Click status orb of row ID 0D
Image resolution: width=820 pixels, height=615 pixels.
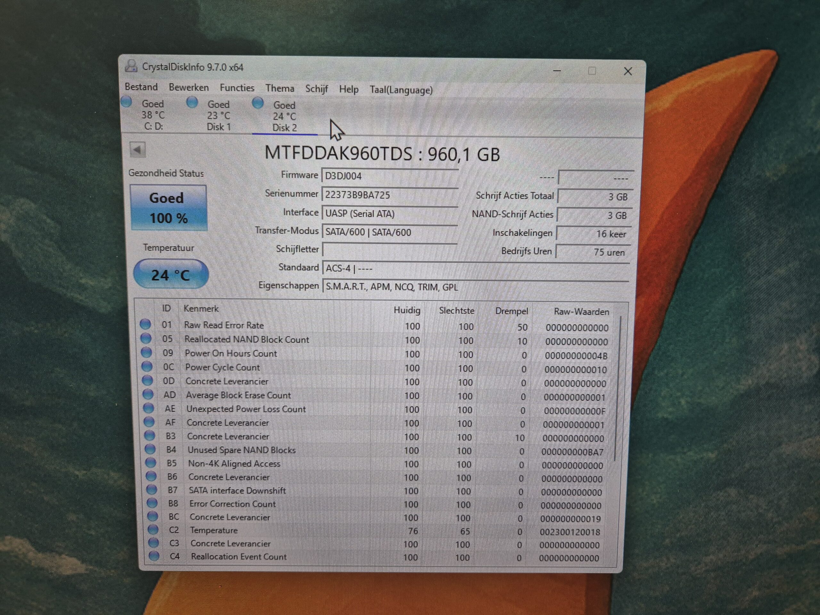coord(148,380)
